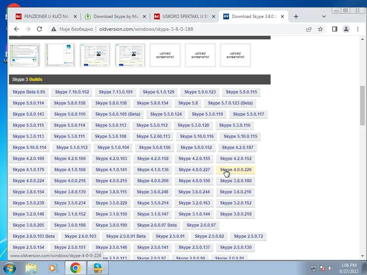Go back to the previous page

coord(16,29)
